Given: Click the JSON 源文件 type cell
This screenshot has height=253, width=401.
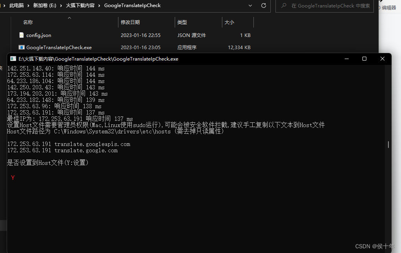Looking at the screenshot, I should [x=192, y=35].
